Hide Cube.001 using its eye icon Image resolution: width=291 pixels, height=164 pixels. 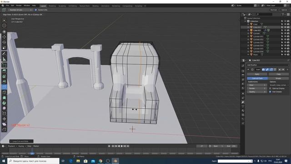[285, 27]
